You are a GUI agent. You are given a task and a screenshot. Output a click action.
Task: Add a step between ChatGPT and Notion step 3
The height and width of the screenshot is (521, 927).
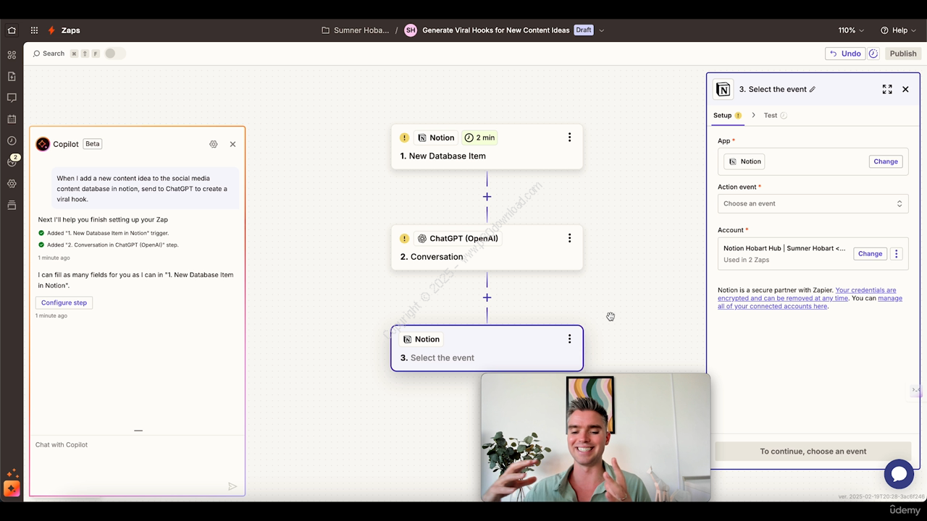pyautogui.click(x=487, y=297)
